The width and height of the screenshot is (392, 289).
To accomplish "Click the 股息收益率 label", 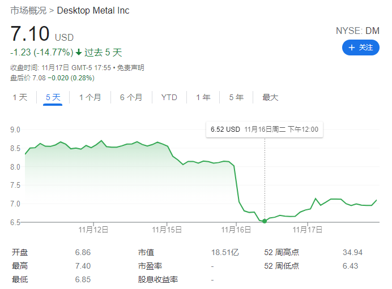I will click(x=157, y=279).
